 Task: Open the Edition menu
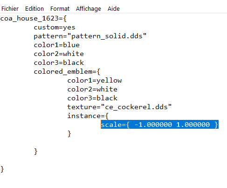click(34, 9)
